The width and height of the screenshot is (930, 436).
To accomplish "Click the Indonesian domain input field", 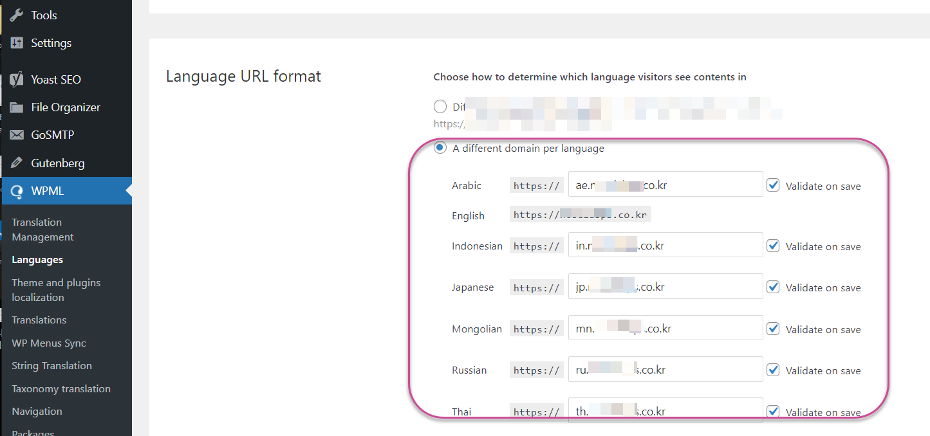I will (x=666, y=245).
